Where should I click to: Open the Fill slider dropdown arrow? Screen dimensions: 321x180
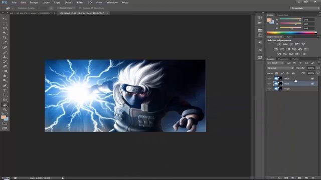click(317, 73)
